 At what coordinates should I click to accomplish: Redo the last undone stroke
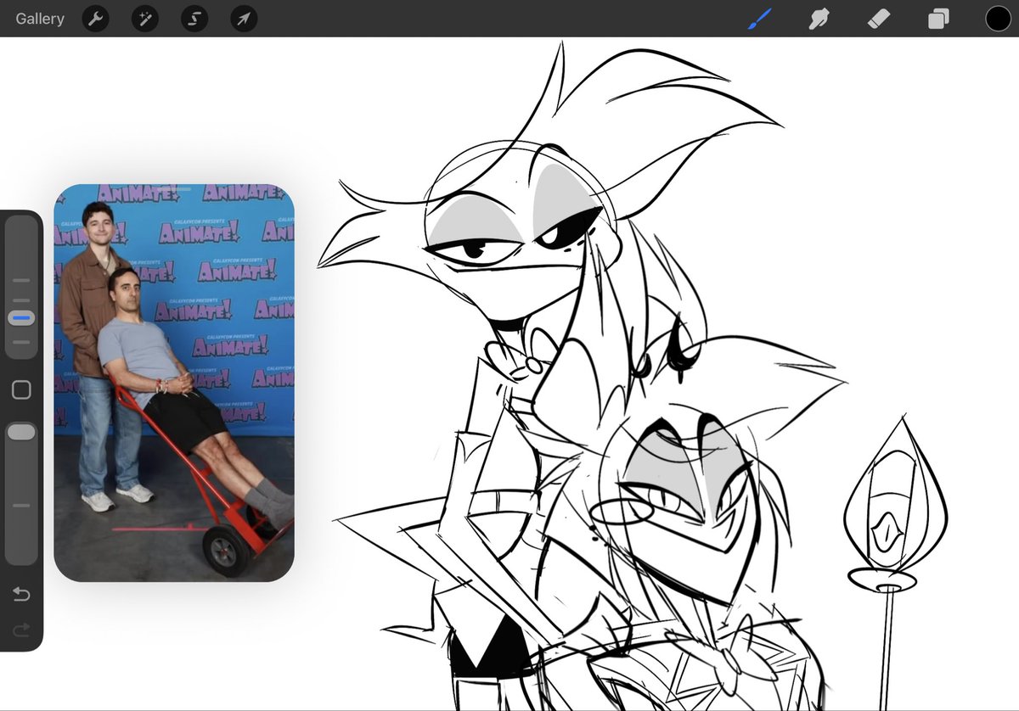[21, 630]
